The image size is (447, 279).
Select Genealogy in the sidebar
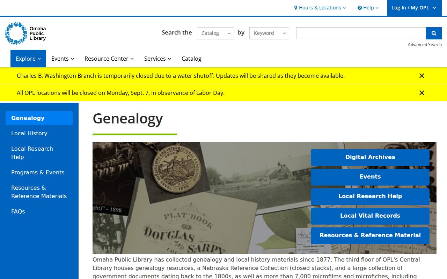tap(39, 118)
